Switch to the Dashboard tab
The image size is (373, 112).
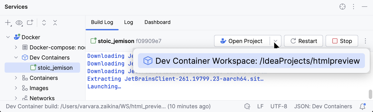158,22
